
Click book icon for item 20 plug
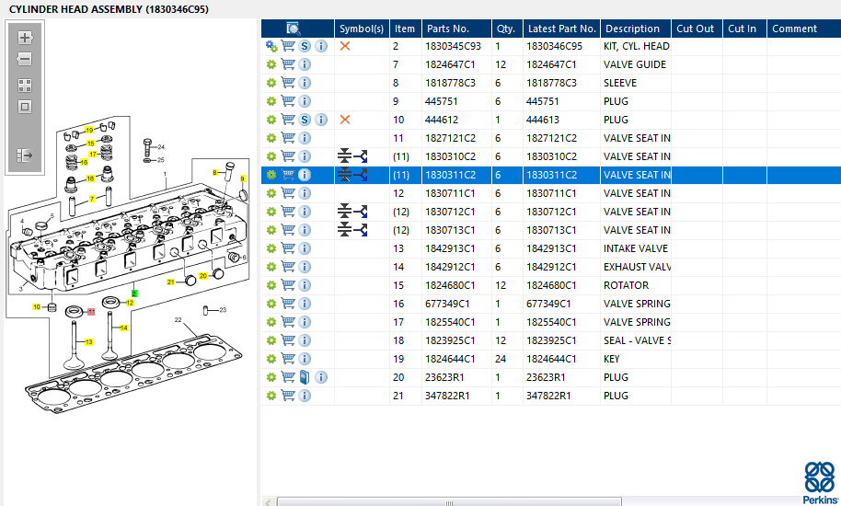pos(305,377)
